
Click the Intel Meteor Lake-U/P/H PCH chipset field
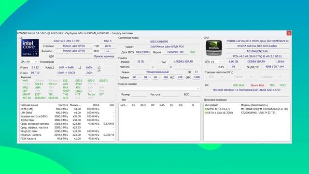[167, 46]
